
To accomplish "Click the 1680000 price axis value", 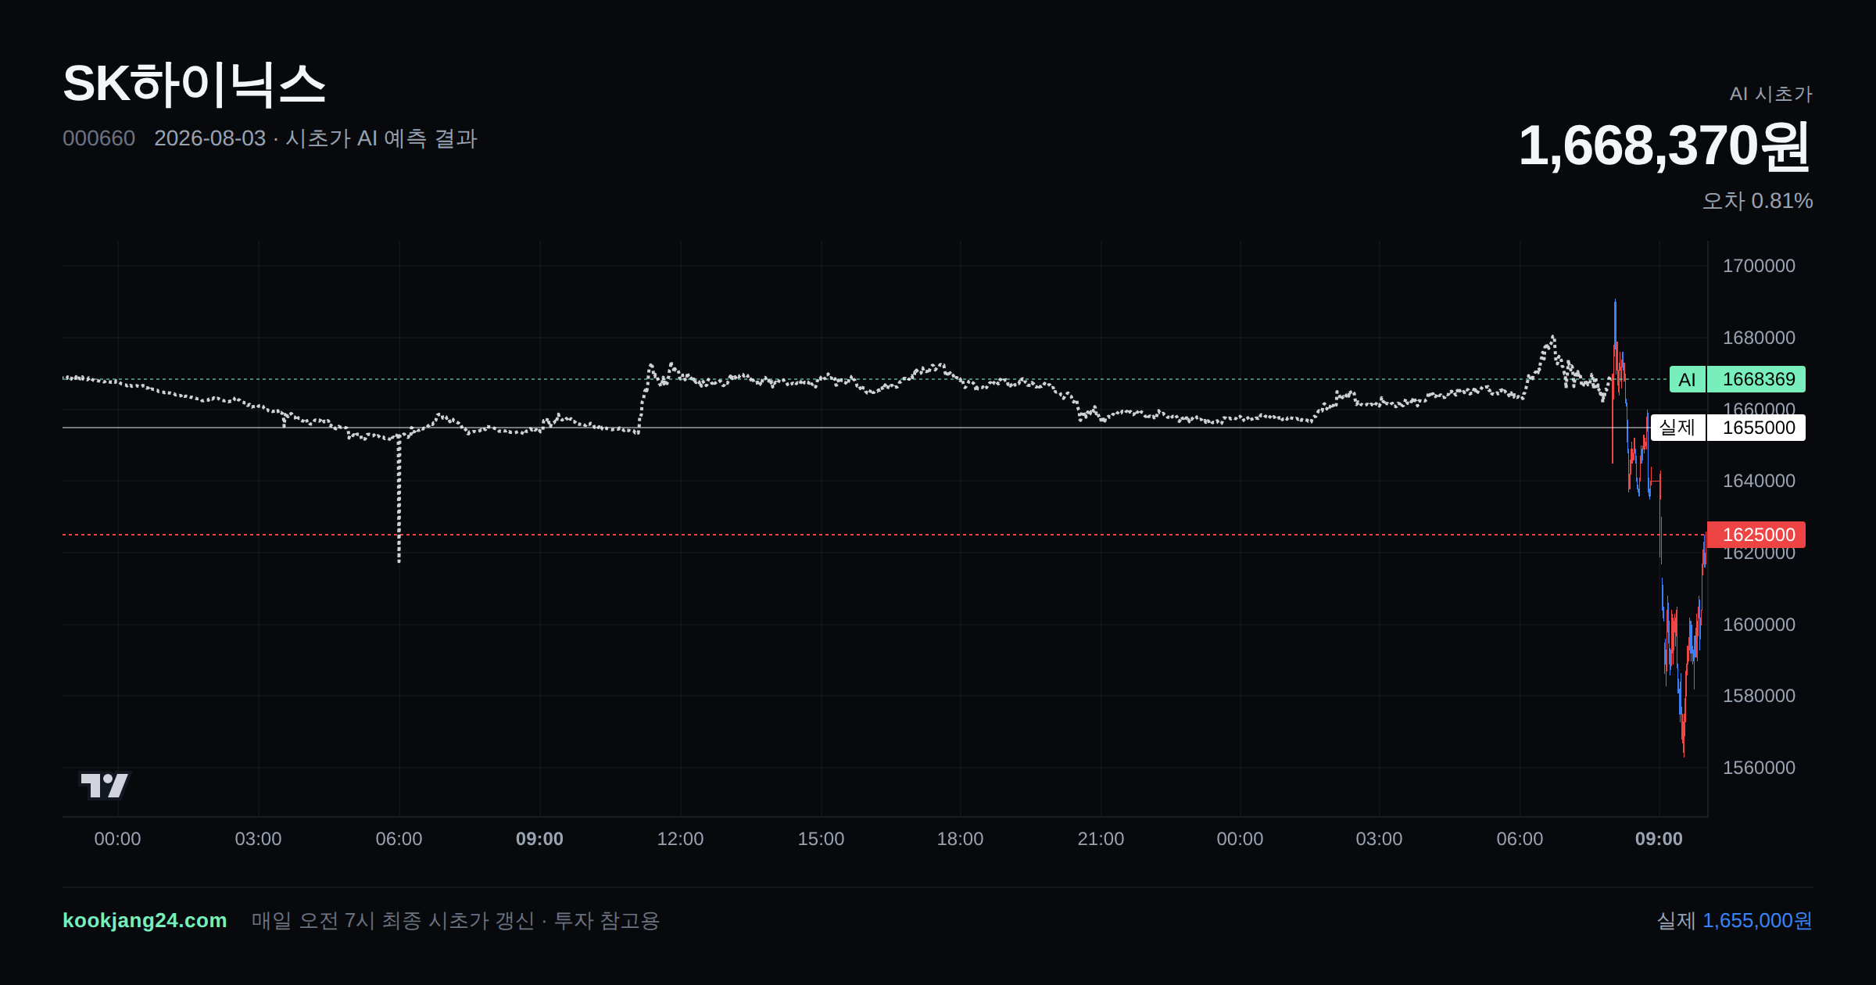I will point(1759,338).
